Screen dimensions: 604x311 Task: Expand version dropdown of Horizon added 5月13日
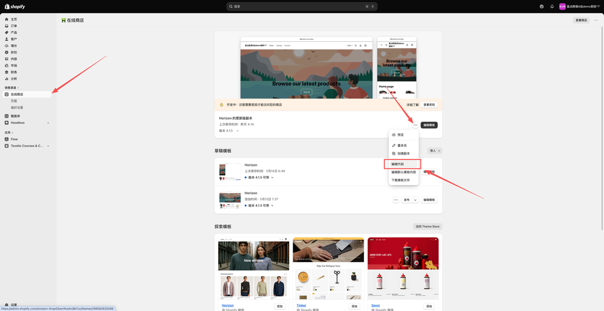coord(259,206)
